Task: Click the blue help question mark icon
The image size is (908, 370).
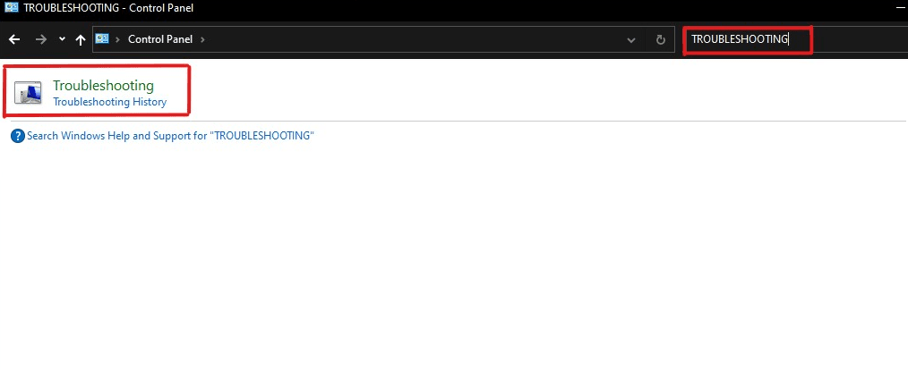Action: [x=17, y=136]
